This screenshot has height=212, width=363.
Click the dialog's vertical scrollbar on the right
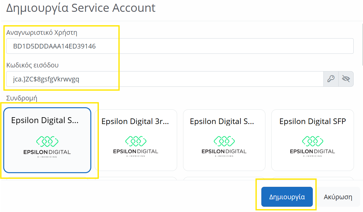pyautogui.click(x=362, y=47)
